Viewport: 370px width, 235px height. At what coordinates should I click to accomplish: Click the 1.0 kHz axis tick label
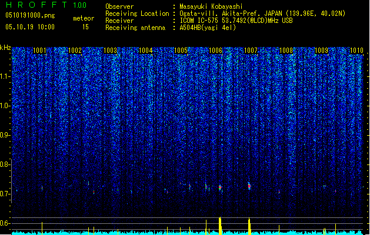pos(5,106)
